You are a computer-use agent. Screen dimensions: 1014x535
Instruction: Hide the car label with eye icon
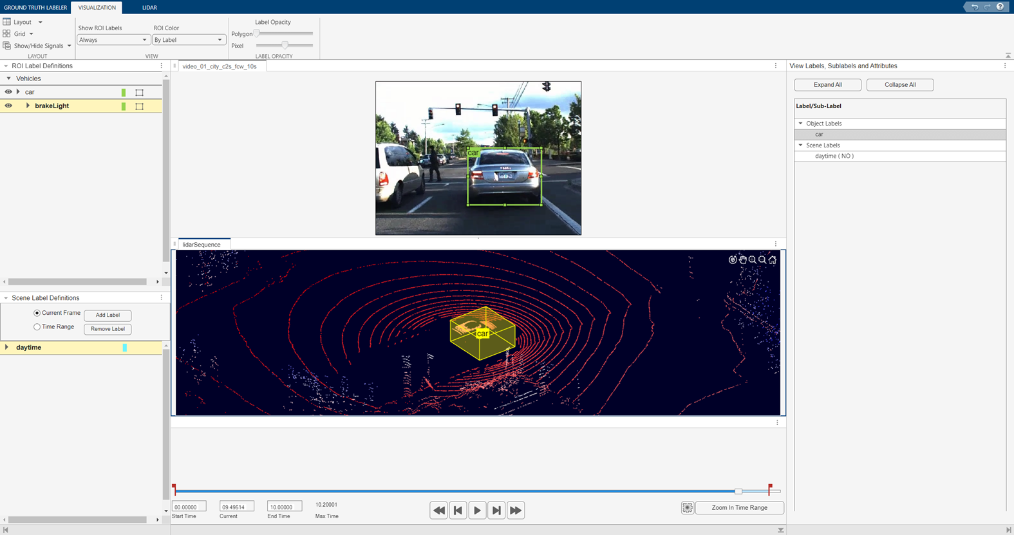click(x=8, y=92)
